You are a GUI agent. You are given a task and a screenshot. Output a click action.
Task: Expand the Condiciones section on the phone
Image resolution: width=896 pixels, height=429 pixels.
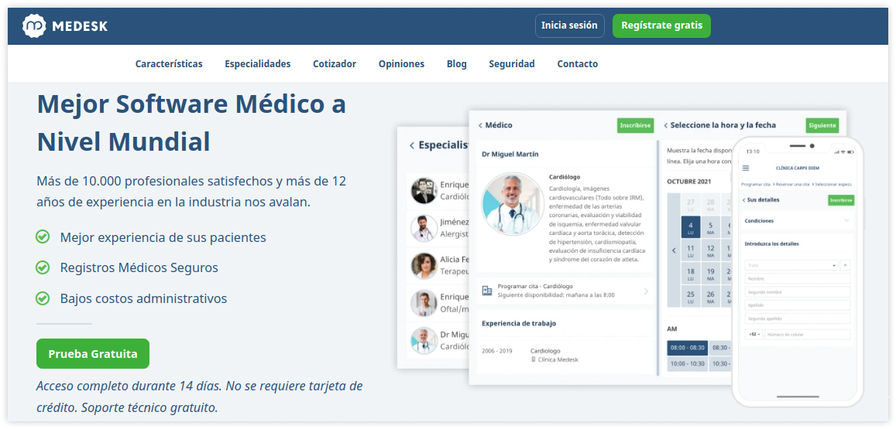846,221
